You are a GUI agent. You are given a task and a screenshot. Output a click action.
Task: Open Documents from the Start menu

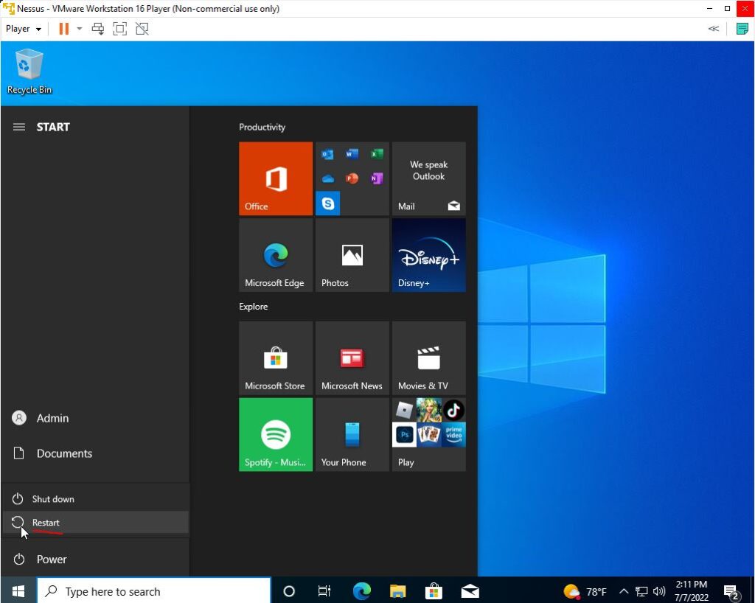click(x=95, y=453)
